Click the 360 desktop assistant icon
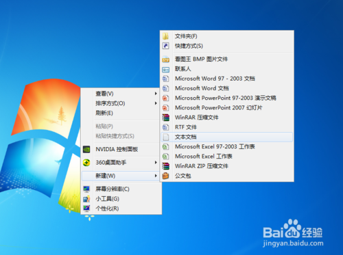The height and width of the screenshot is (255, 343). pos(86,163)
